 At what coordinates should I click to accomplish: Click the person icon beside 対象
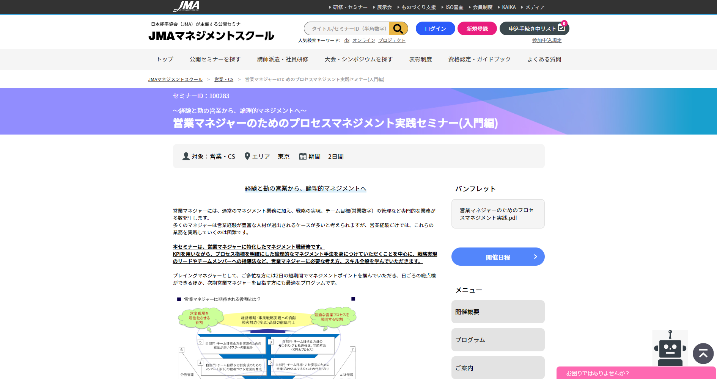186,156
